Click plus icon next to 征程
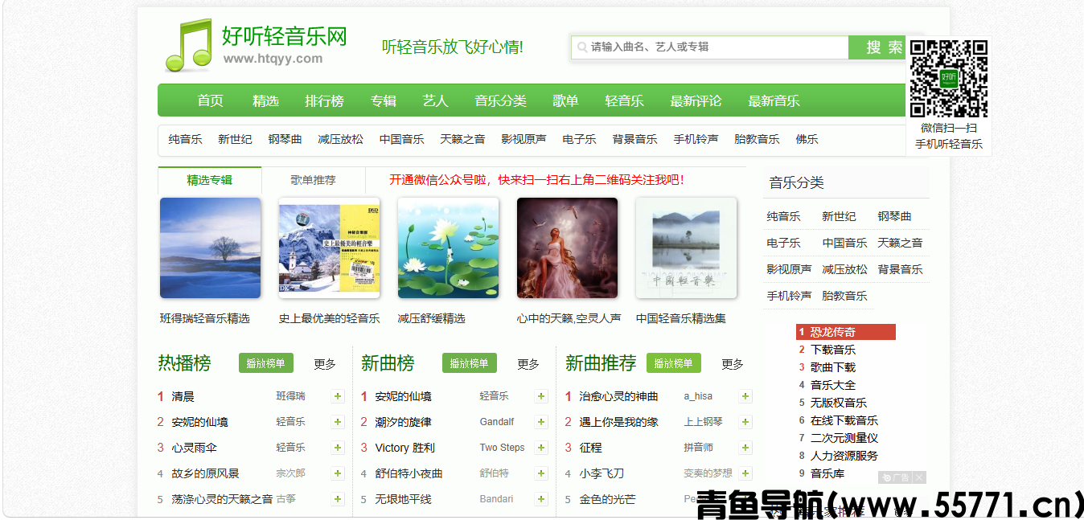This screenshot has height=520, width=1084. [x=746, y=448]
